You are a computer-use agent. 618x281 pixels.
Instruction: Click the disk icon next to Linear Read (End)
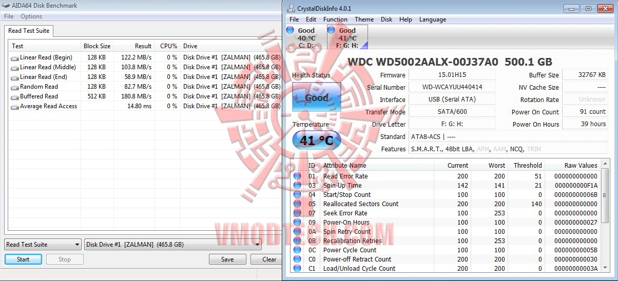click(15, 77)
